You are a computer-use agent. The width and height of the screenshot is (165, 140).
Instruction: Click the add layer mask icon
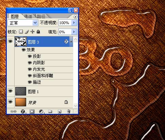(x=32, y=111)
